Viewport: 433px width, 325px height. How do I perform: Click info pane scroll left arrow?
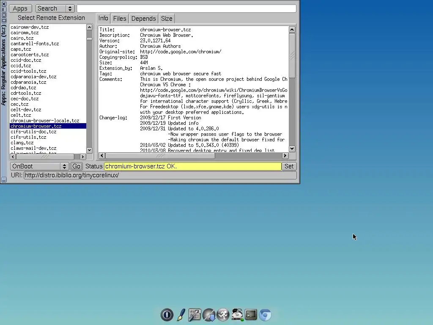pos(101,156)
